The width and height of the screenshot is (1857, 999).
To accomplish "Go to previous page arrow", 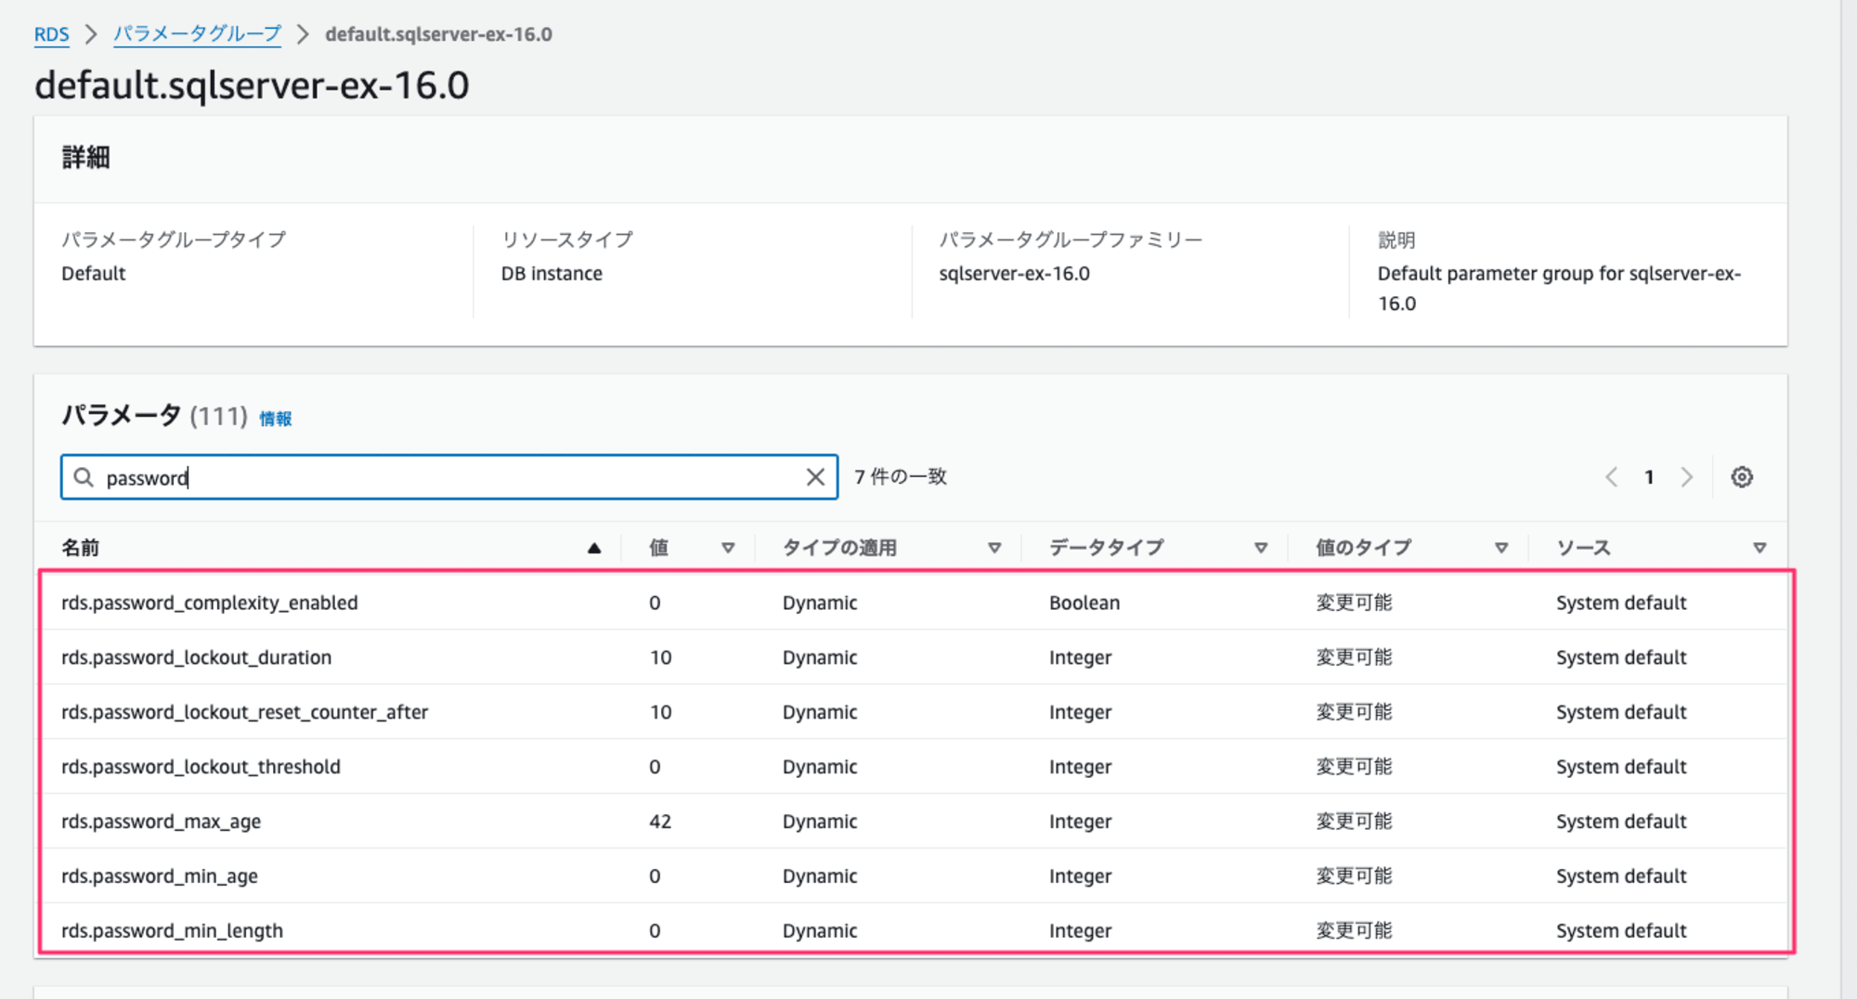I will coord(1612,477).
